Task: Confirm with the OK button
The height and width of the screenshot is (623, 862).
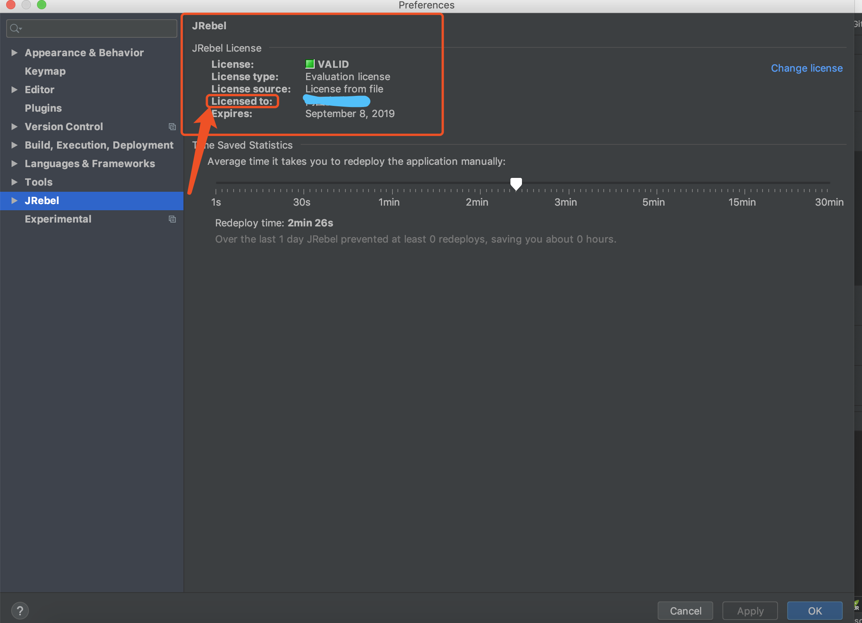Action: [x=815, y=611]
